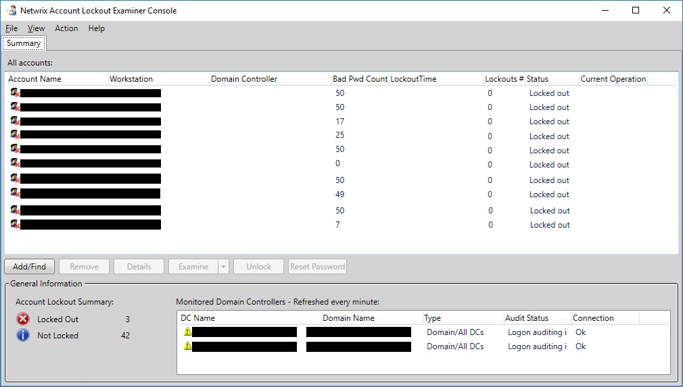Click the Add/Find button
Image resolution: width=683 pixels, height=387 pixels.
point(29,267)
